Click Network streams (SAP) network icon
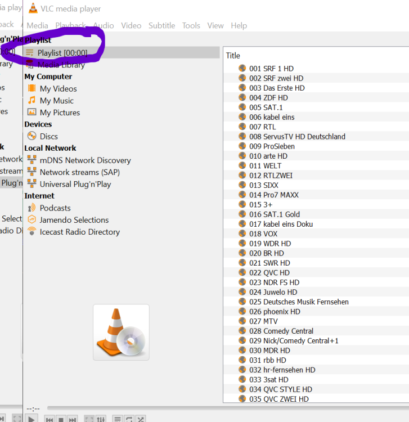The width and height of the screenshot is (409, 422). click(x=32, y=172)
